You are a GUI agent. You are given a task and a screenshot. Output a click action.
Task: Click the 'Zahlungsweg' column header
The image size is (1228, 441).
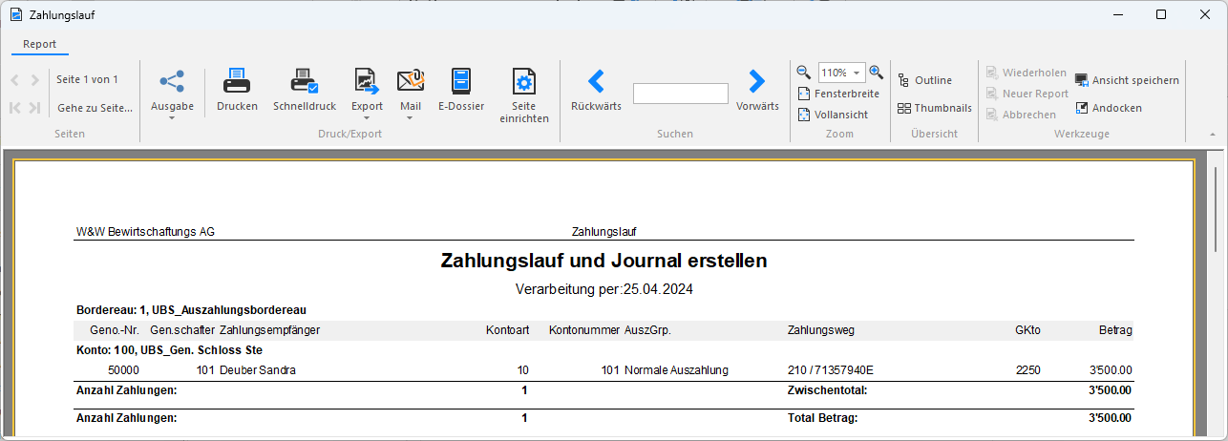(x=820, y=330)
